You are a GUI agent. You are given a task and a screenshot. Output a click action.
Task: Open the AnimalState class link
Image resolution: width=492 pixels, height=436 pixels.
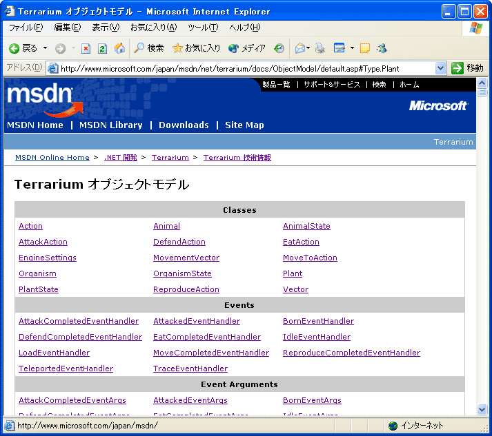(306, 226)
